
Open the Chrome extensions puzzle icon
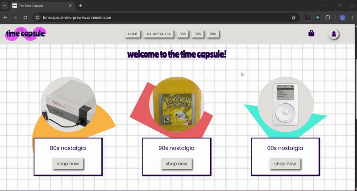(x=328, y=17)
